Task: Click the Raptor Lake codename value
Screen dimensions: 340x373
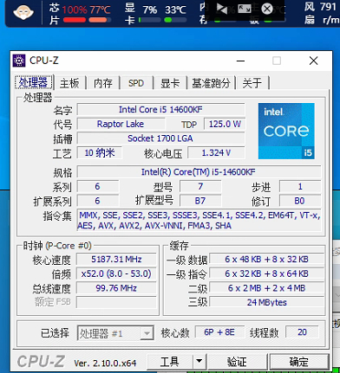Action: point(121,124)
